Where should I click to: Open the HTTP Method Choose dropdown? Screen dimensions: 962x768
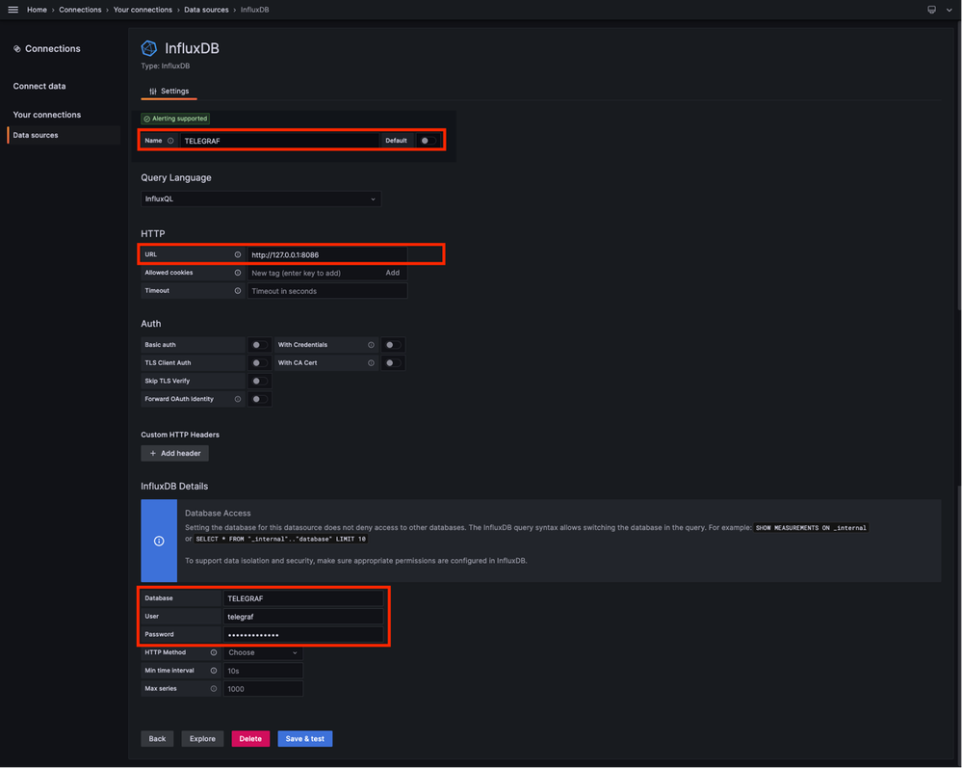click(263, 652)
